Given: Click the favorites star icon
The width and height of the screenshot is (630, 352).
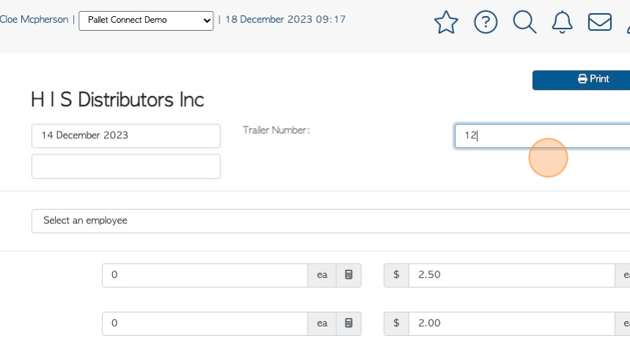Looking at the screenshot, I should 445,22.
